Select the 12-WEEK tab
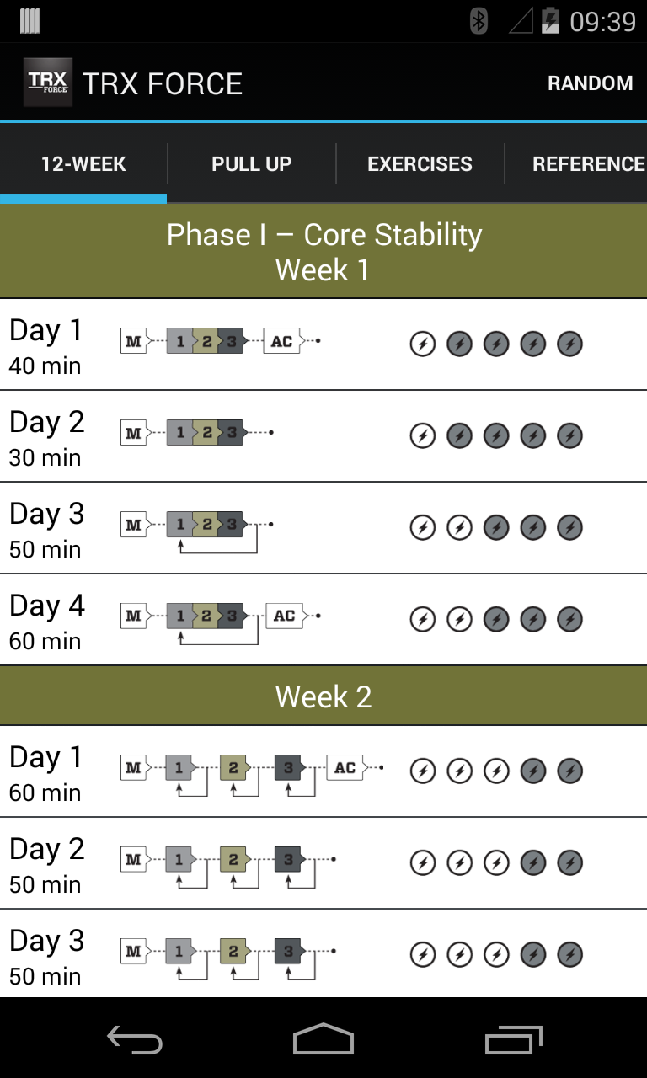Viewport: 647px width, 1078px height. point(83,164)
